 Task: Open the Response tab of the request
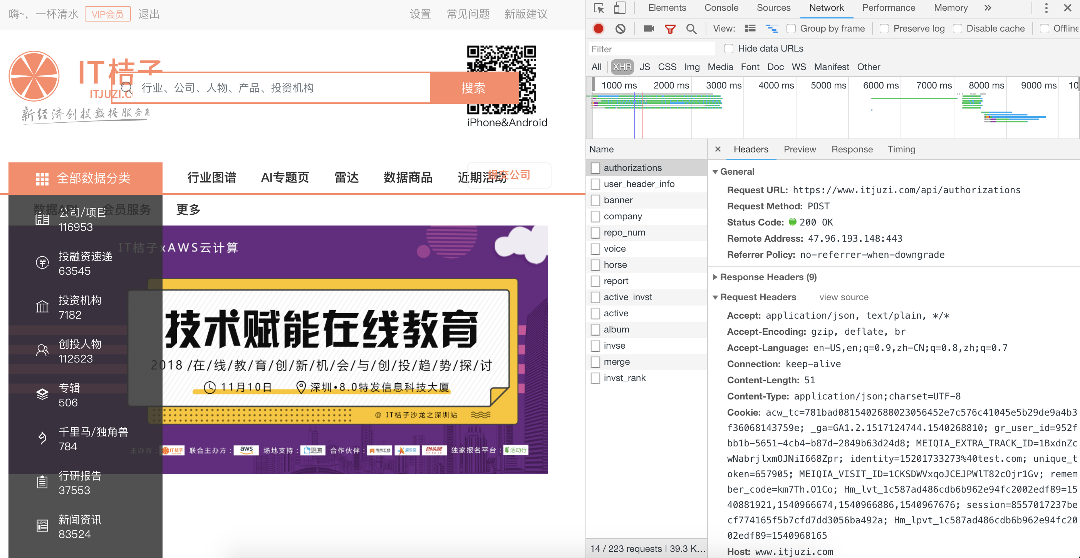click(x=852, y=149)
